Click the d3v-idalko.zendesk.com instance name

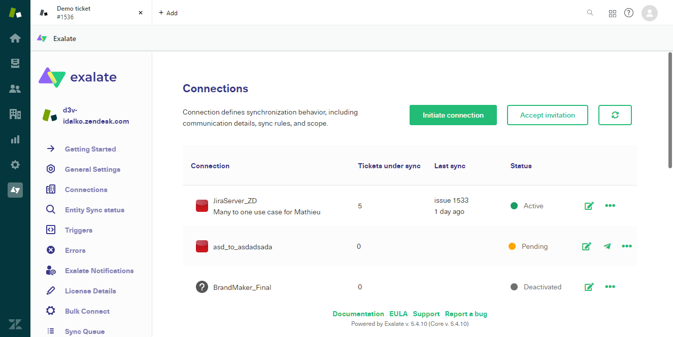coord(96,116)
